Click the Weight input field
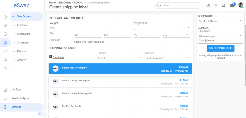 click(x=90, y=28)
